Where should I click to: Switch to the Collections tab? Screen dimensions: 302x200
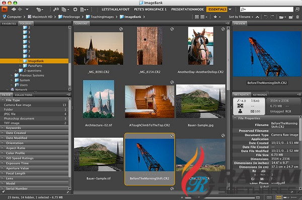[24, 95]
